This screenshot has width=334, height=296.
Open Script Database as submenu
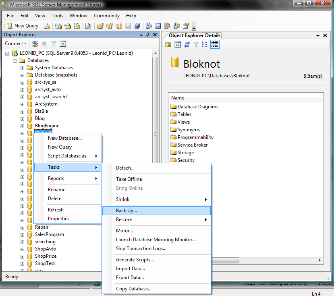tap(68, 156)
